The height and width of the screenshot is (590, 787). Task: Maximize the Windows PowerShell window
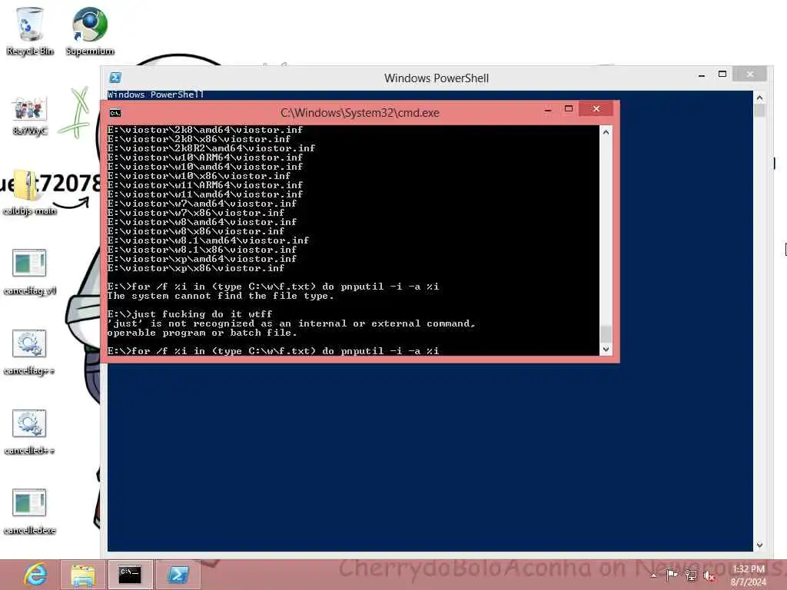[722, 75]
